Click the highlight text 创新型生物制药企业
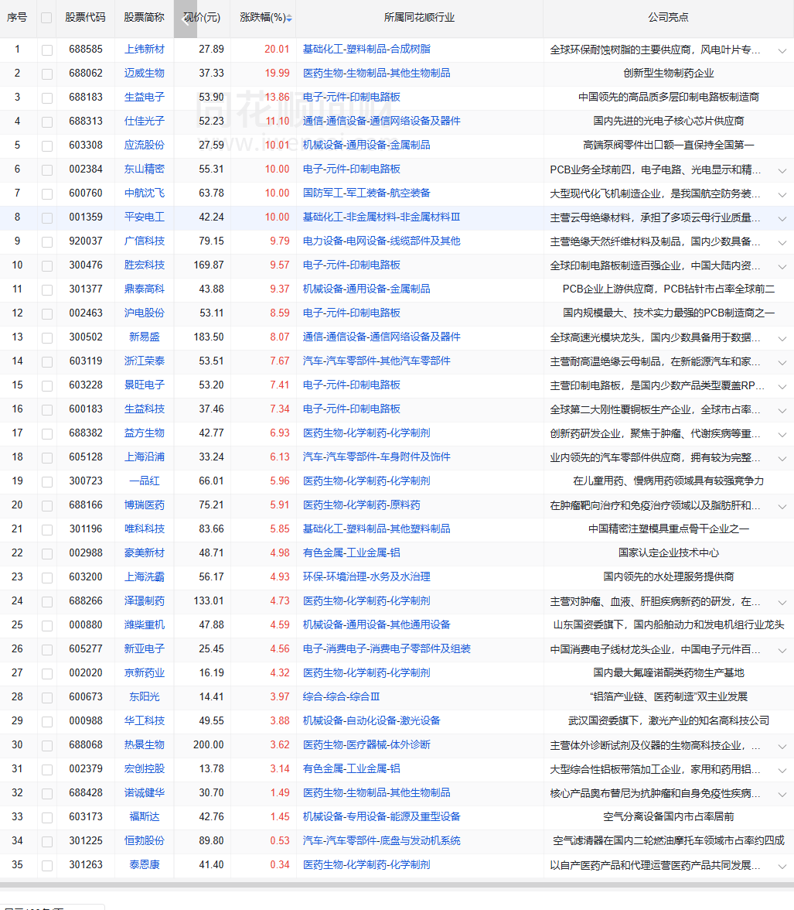This screenshot has height=910, width=794. click(x=668, y=74)
